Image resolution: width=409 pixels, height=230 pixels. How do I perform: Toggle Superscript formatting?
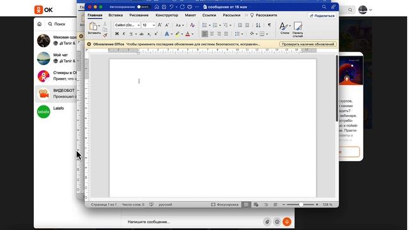tap(156, 34)
